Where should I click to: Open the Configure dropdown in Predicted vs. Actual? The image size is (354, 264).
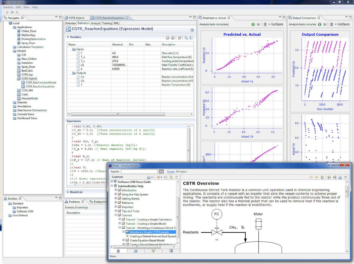(x=269, y=24)
